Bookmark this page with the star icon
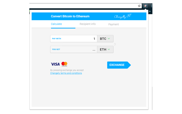The image size is (182, 114). tap(139, 6)
